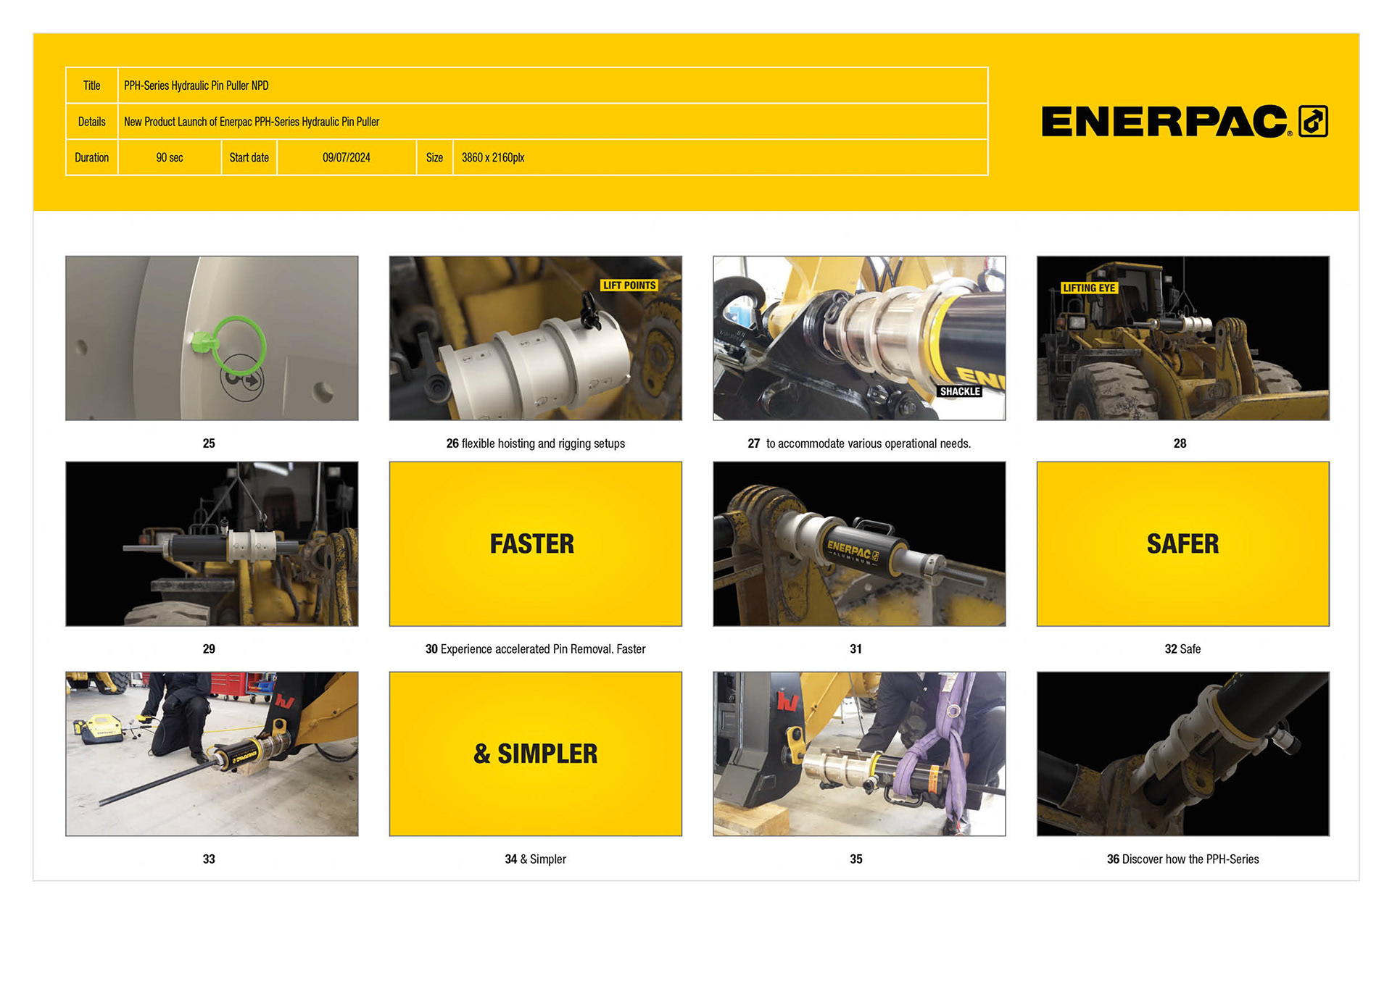Select the PPH-Series Hydraulic Pin Puller NPD title text
1392x984 pixels.
click(x=196, y=86)
